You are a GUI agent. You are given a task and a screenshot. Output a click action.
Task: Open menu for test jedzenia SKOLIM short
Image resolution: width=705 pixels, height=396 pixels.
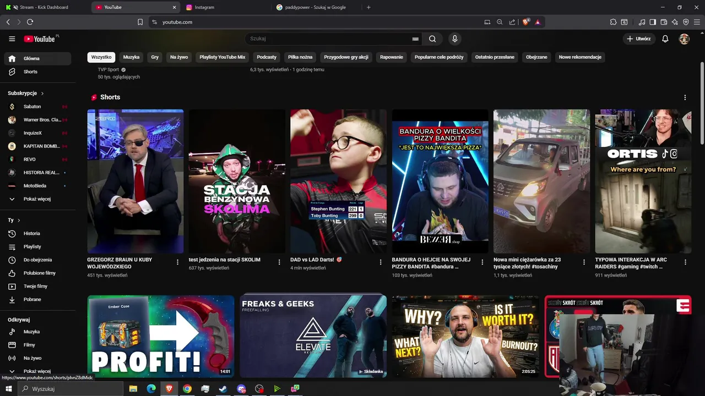coord(279,262)
